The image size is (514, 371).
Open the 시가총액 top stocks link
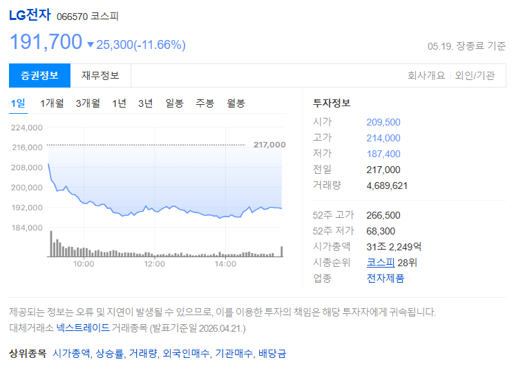[x=71, y=353]
